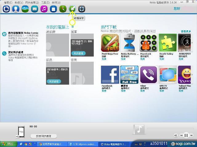The width and height of the screenshot is (197, 147).
Task: Click the Nokia Battery app icon
Action: pos(129,43)
